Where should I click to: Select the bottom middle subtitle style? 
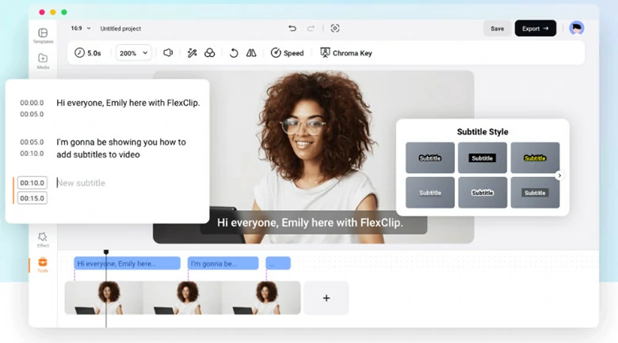point(483,192)
